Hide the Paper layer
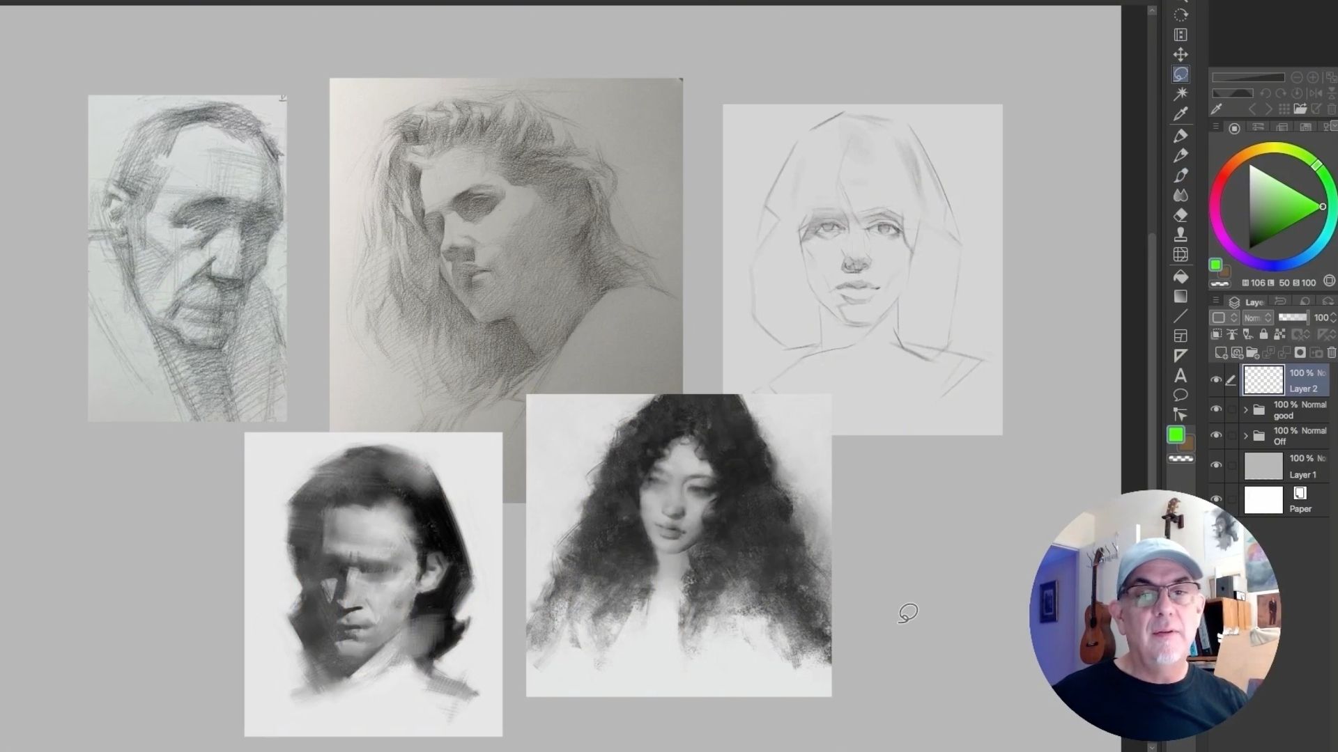This screenshot has height=752, width=1338. click(1216, 499)
